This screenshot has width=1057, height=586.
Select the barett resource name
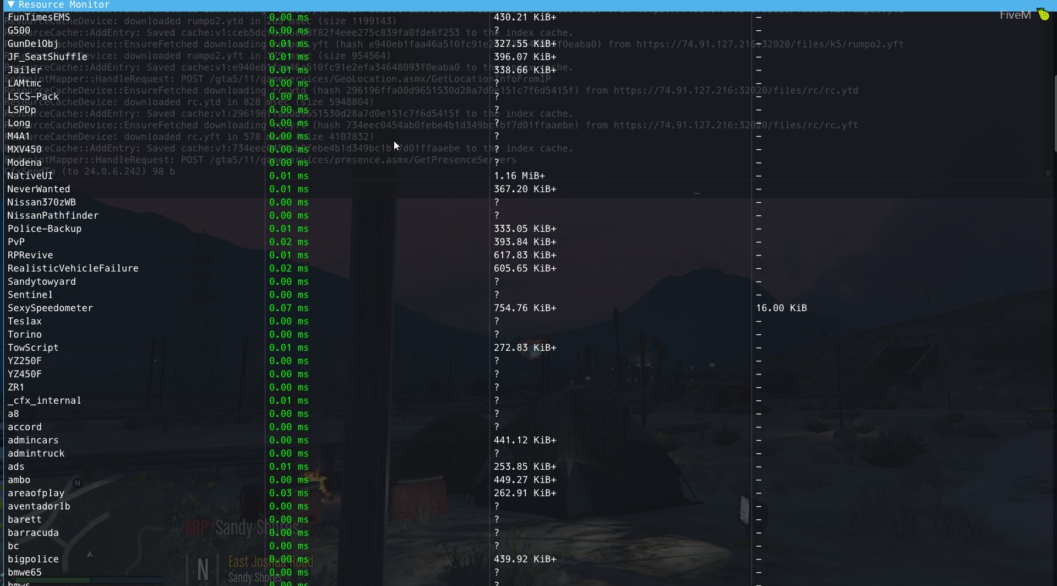pos(25,519)
